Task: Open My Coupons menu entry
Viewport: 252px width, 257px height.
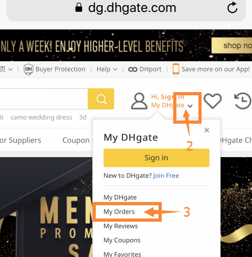Action: coord(122,241)
